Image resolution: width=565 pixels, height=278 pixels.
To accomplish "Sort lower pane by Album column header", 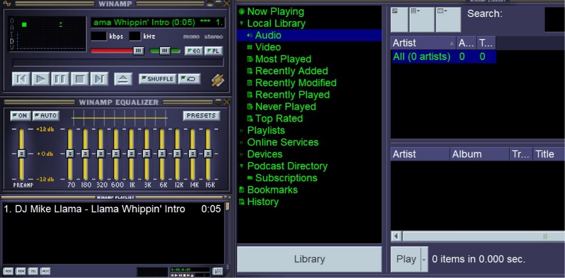I will click(479, 154).
